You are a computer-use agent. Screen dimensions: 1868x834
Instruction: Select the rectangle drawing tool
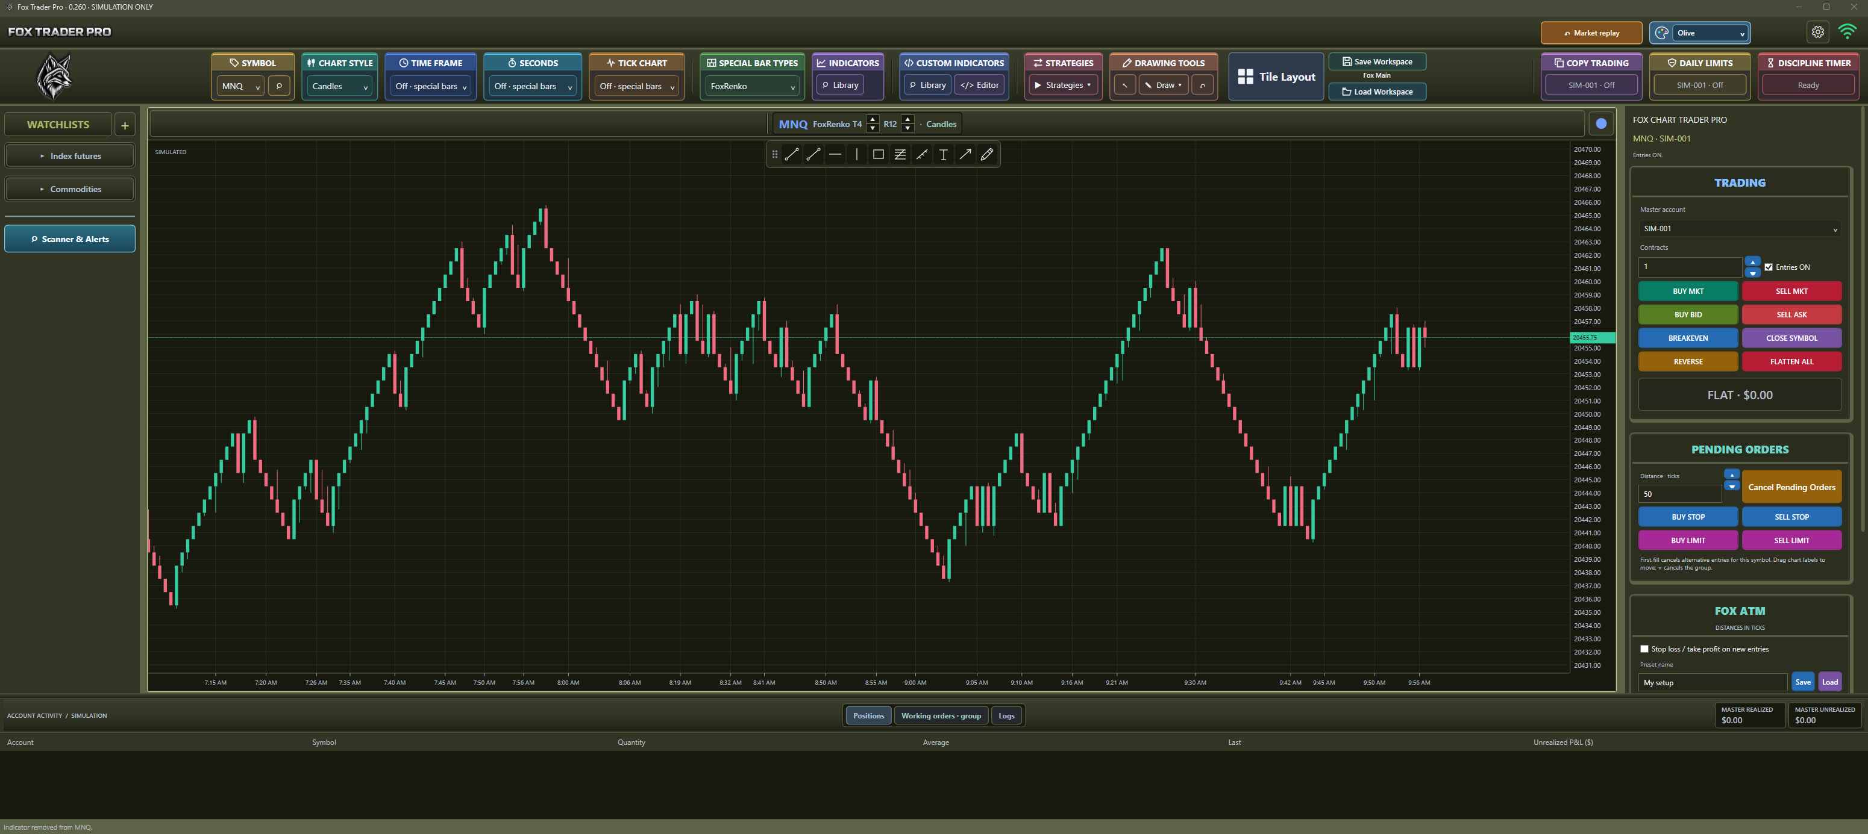point(878,154)
